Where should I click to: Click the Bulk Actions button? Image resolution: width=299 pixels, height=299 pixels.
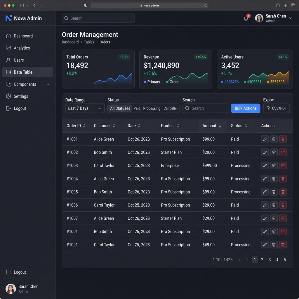click(245, 108)
